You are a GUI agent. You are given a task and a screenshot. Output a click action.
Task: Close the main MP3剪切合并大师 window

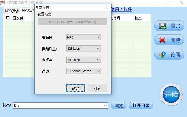182,3
